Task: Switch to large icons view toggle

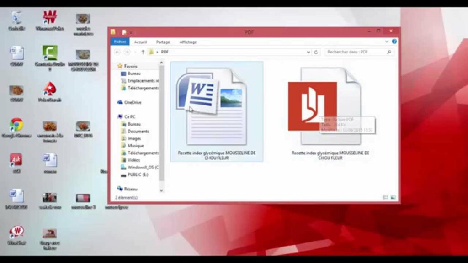Action: pos(393,197)
